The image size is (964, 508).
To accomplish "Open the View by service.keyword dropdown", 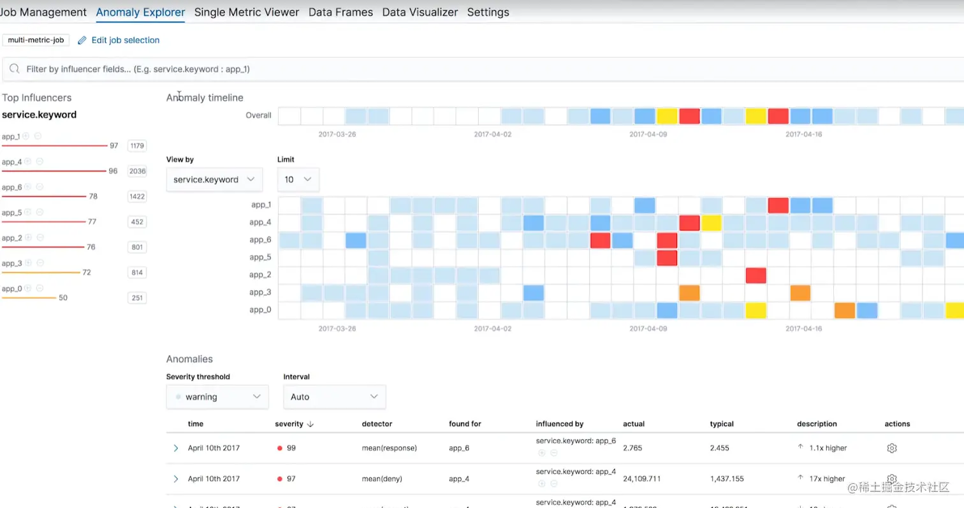I will click(214, 180).
